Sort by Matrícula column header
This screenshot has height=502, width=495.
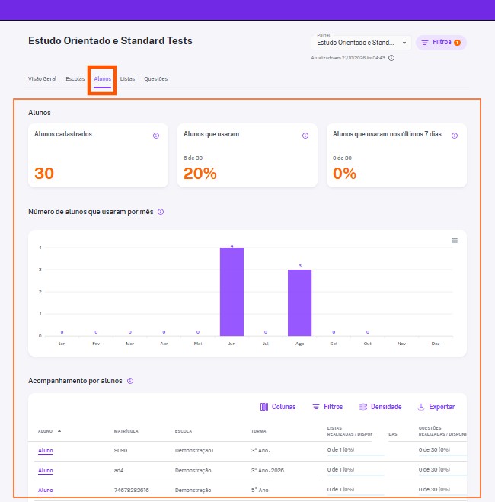coord(126,431)
